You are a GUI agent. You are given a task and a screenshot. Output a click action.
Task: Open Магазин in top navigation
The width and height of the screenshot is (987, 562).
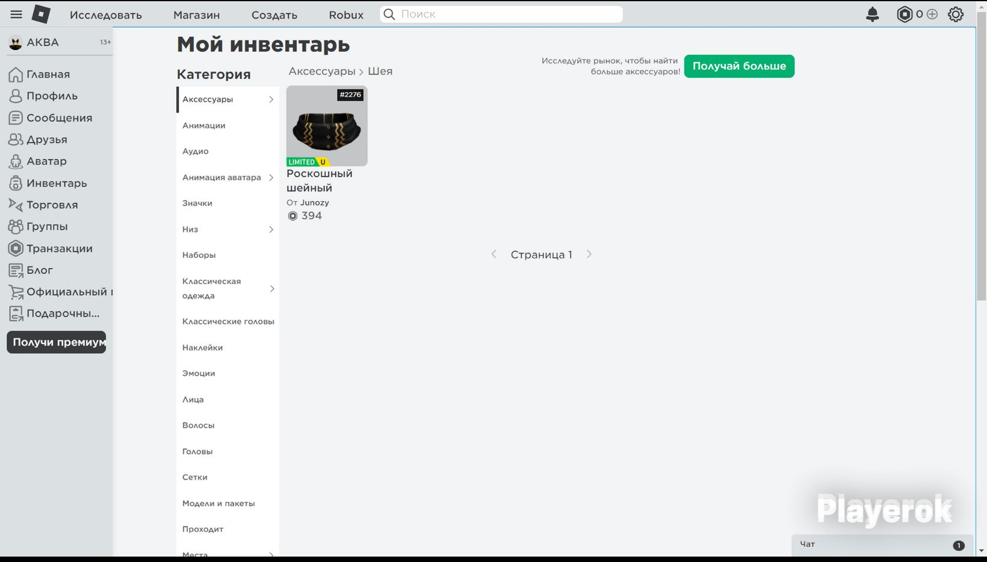point(196,15)
